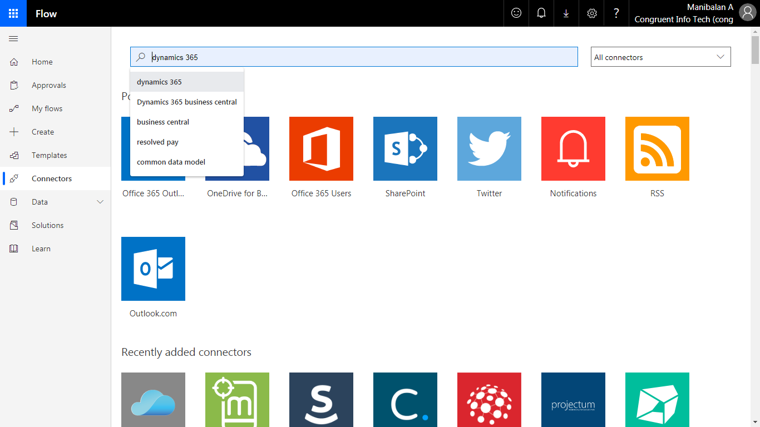The width and height of the screenshot is (760, 427).
Task: Collapse the hamburger navigation menu
Action: coord(14,38)
